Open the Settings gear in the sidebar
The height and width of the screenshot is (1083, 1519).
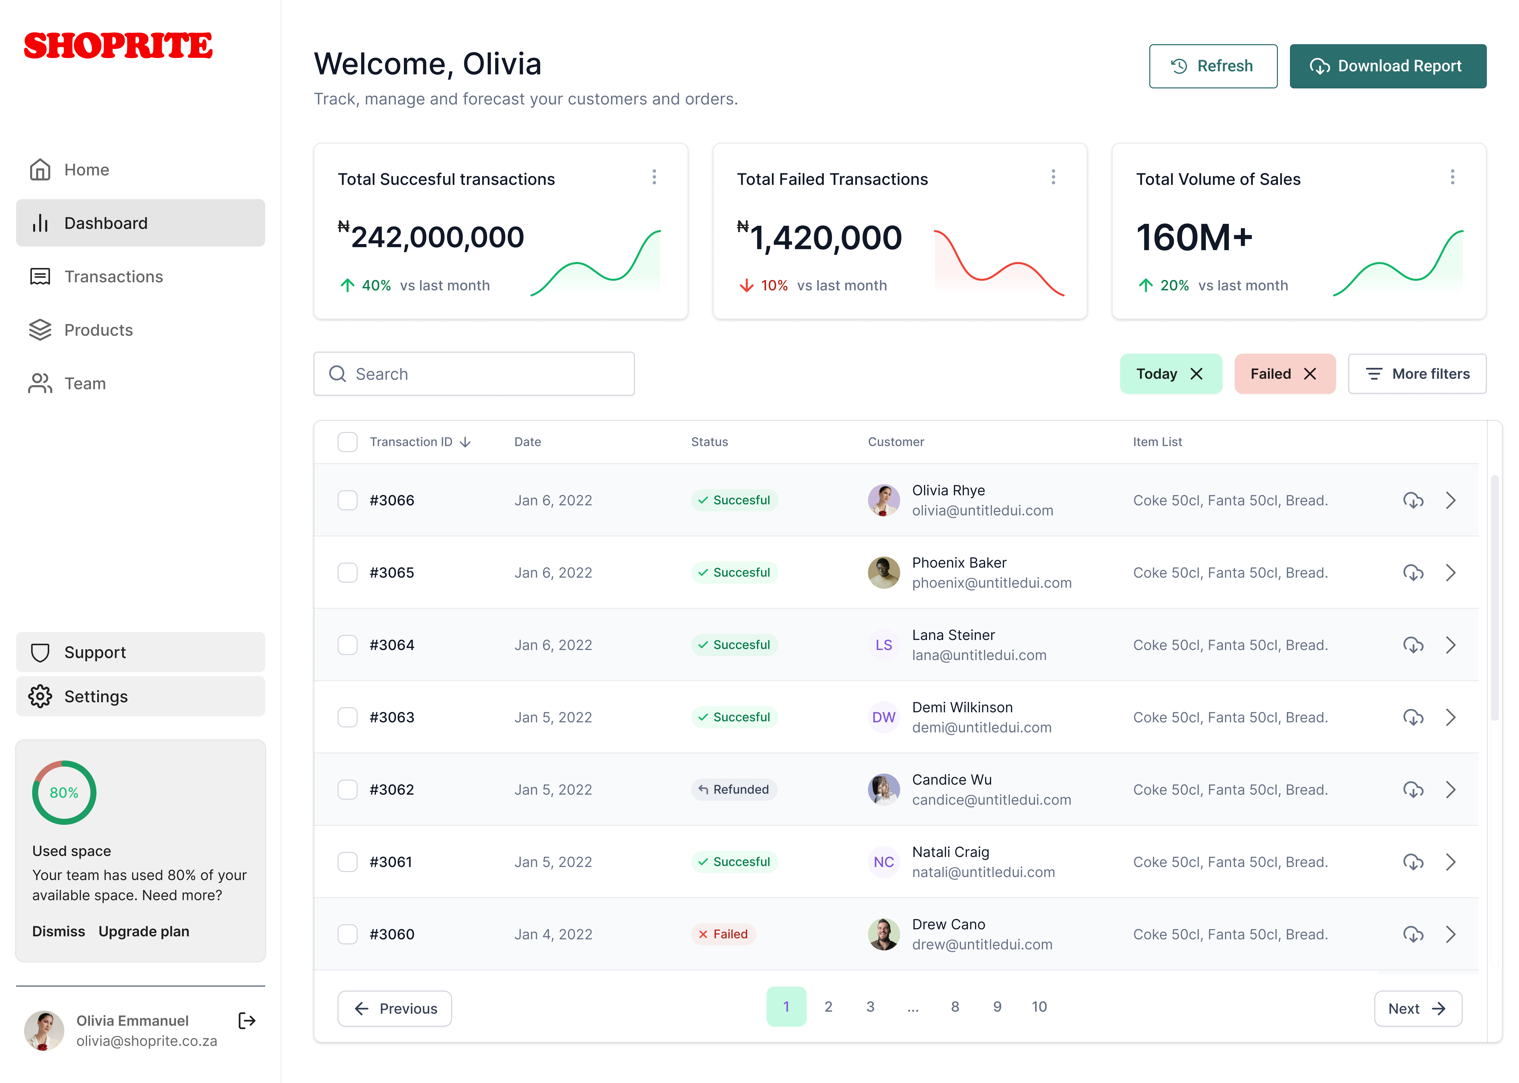(40, 696)
